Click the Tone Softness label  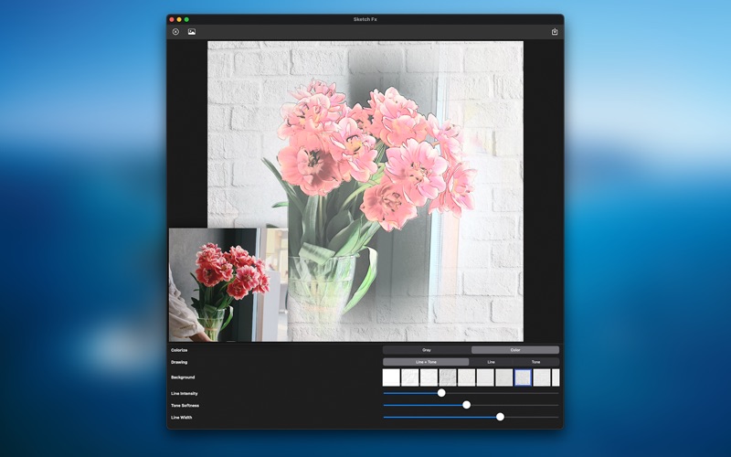click(185, 406)
